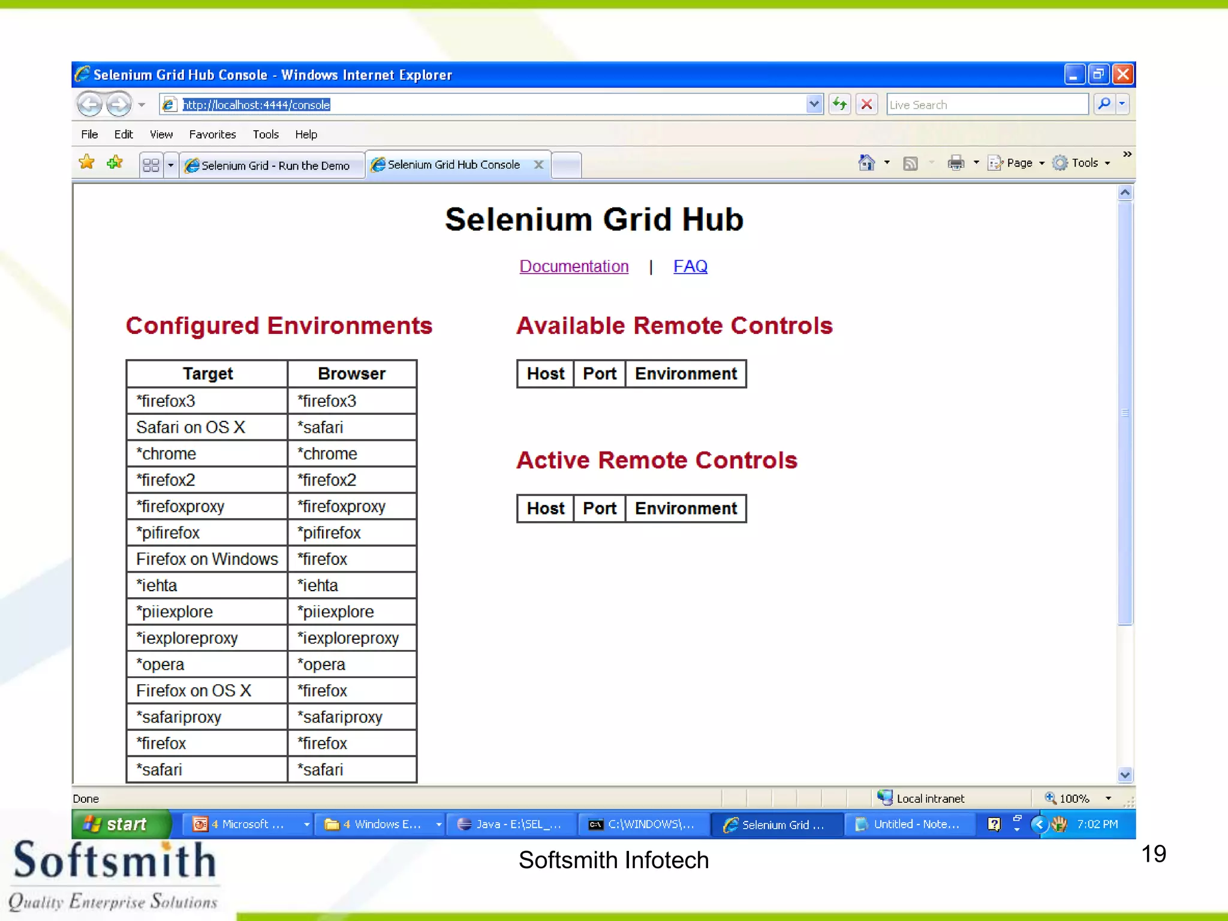Click the browser Forward arrow button

pos(118,104)
